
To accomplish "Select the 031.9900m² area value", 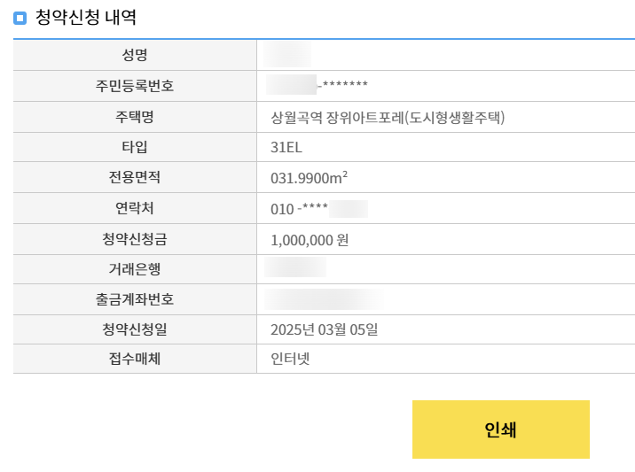I will (x=309, y=178).
